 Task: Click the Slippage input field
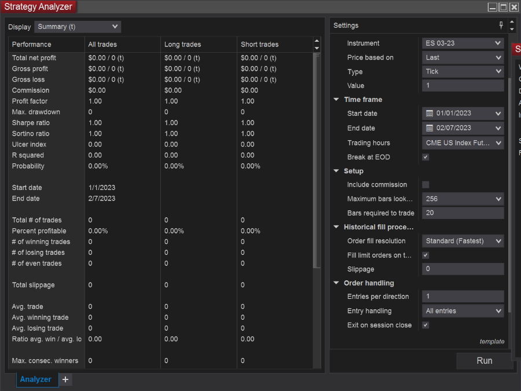463,269
